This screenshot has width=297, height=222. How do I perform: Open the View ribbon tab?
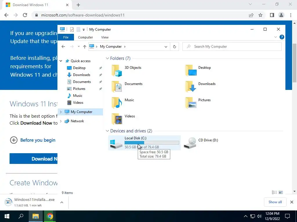click(105, 37)
